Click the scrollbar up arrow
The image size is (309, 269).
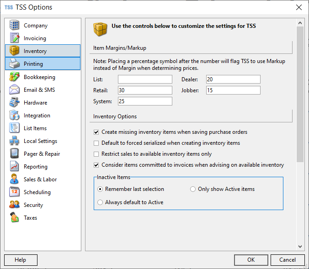point(300,23)
